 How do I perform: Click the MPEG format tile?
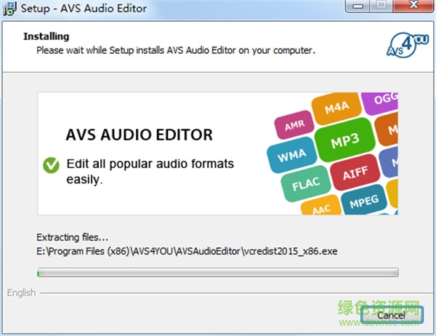[364, 201]
